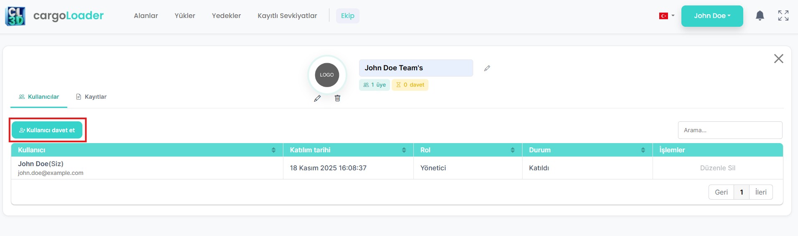Open the Turkish flag language dropdown
This screenshot has height=236, width=798.
click(x=666, y=16)
